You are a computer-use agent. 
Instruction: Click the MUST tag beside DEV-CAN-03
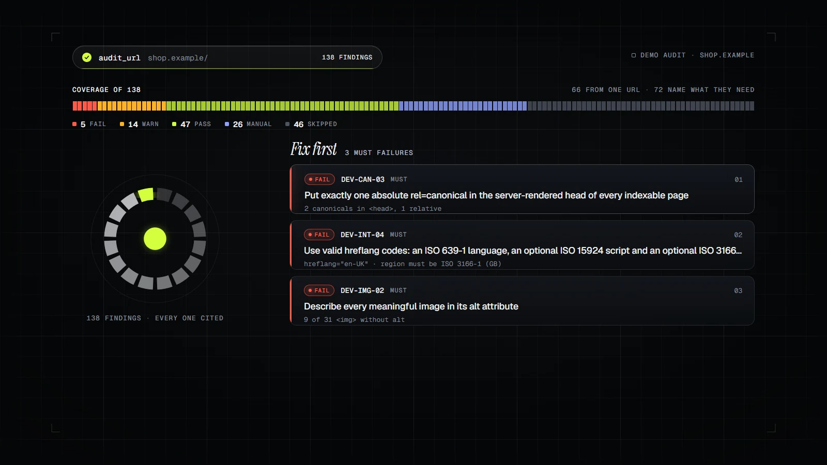pos(399,179)
